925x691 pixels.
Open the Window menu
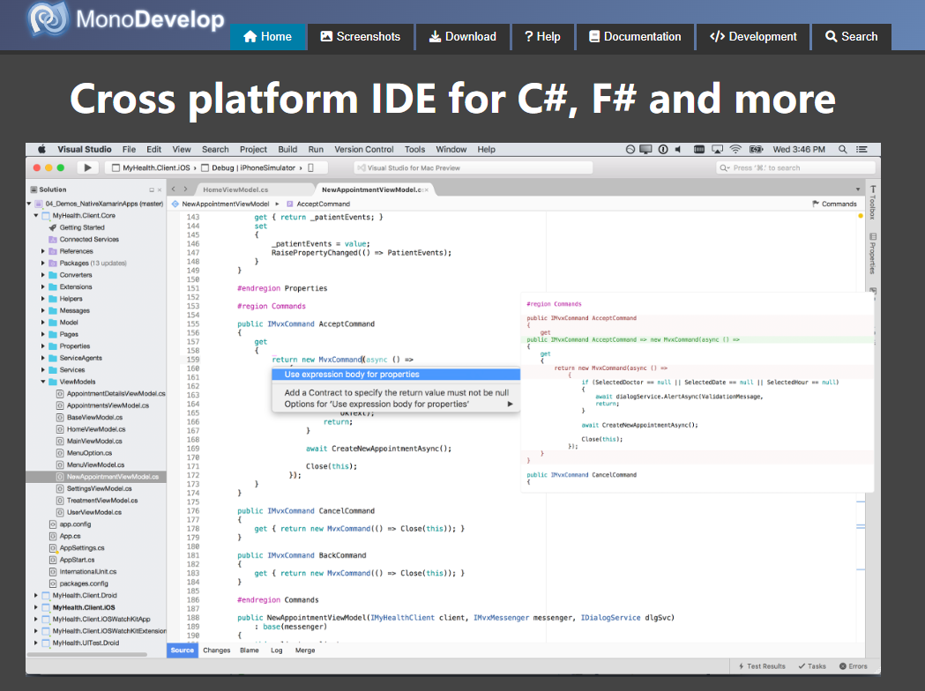[451, 149]
